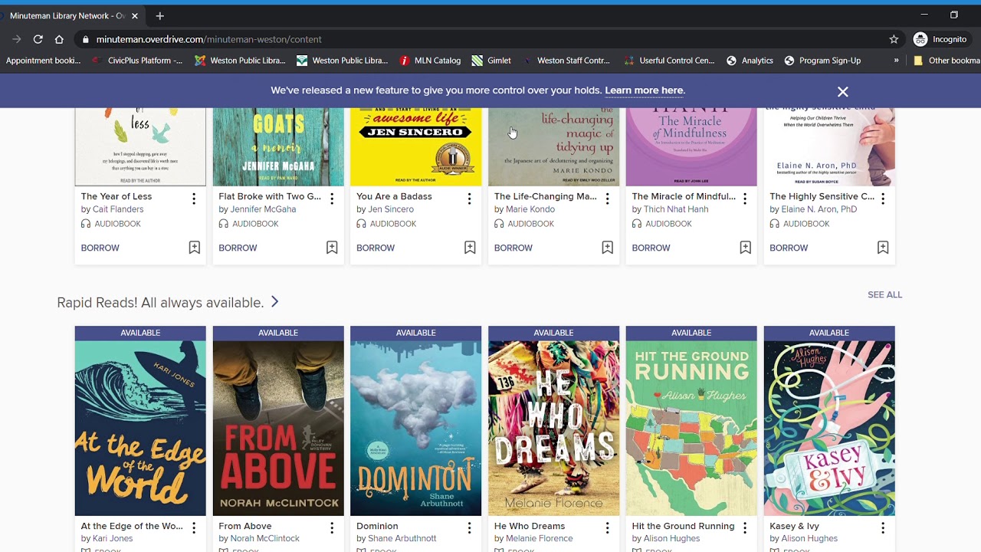Image resolution: width=981 pixels, height=552 pixels.
Task: Open author Elaine N. Aron, PhD page
Action: click(819, 209)
